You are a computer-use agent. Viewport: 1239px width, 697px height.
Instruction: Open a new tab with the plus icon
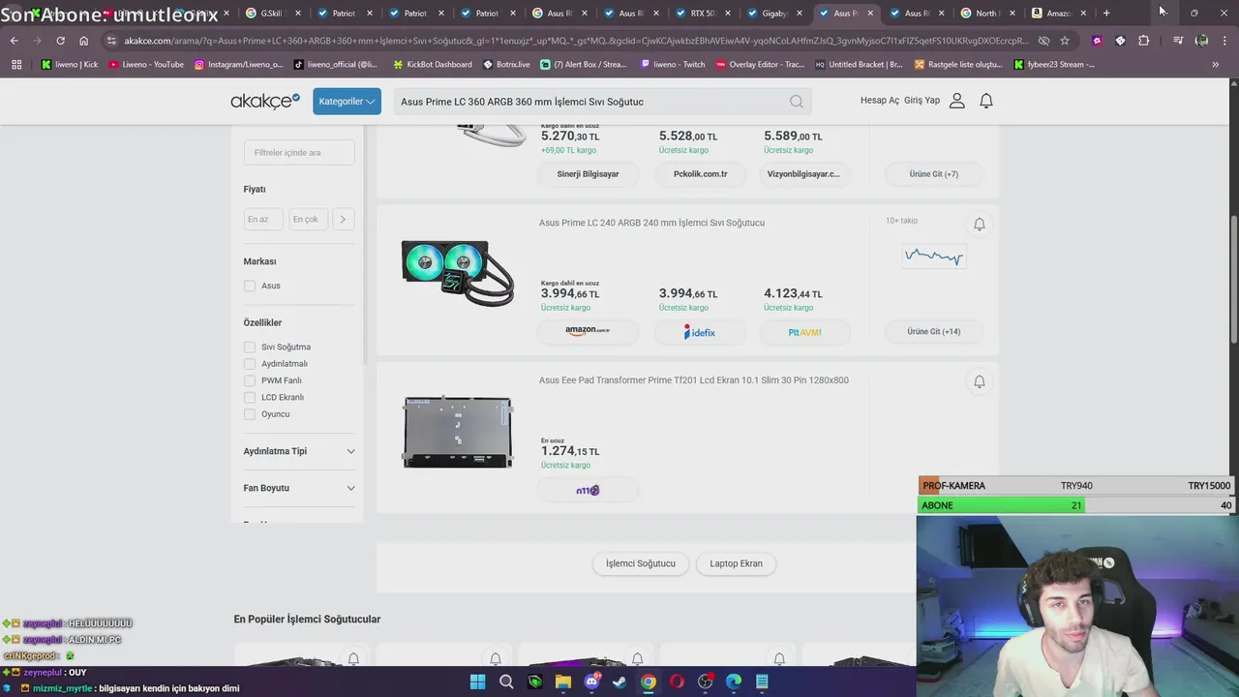point(1106,14)
